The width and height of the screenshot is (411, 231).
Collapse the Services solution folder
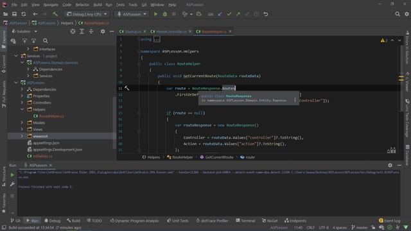pyautogui.click(x=16, y=56)
